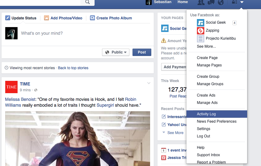Select Create Group
Screen dimensions: 261x166
tap(208, 77)
